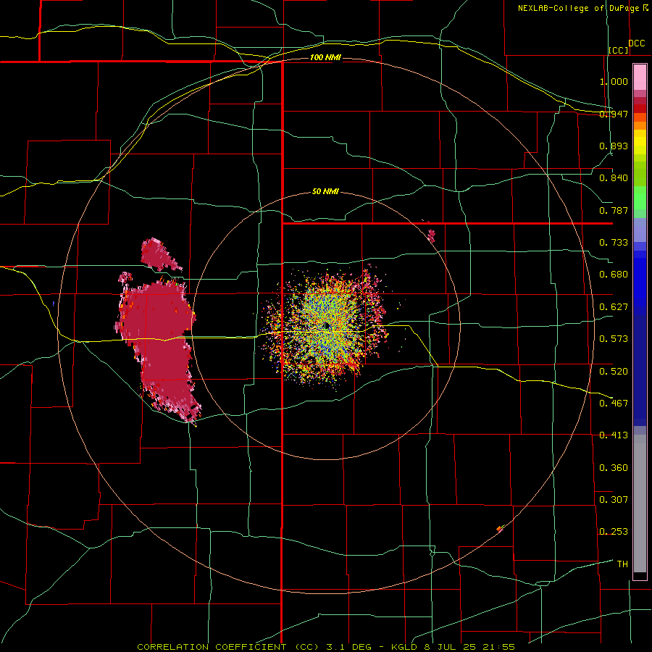This screenshot has height=652, width=652.
Task: Click the pink segment of color bar
Action: (640, 78)
